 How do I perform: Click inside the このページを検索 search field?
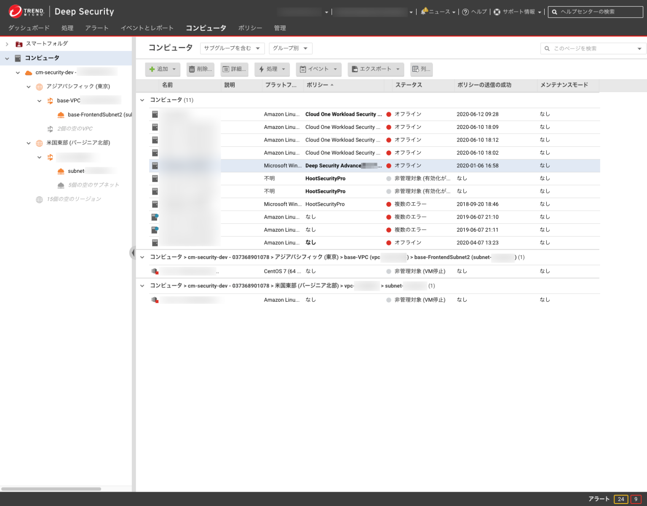(x=590, y=48)
